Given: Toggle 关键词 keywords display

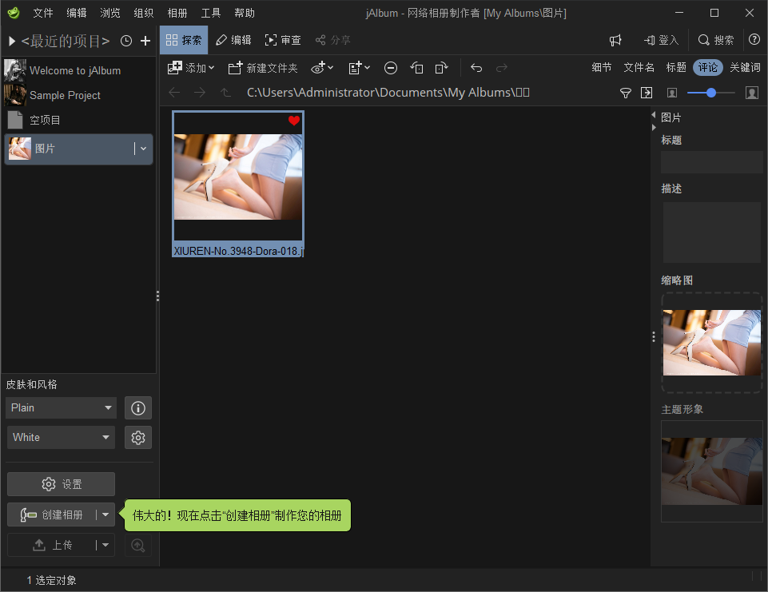Looking at the screenshot, I should (x=745, y=68).
